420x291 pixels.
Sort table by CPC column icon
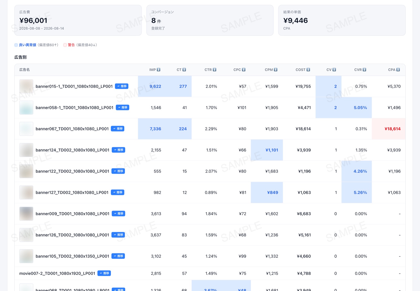tap(244, 70)
